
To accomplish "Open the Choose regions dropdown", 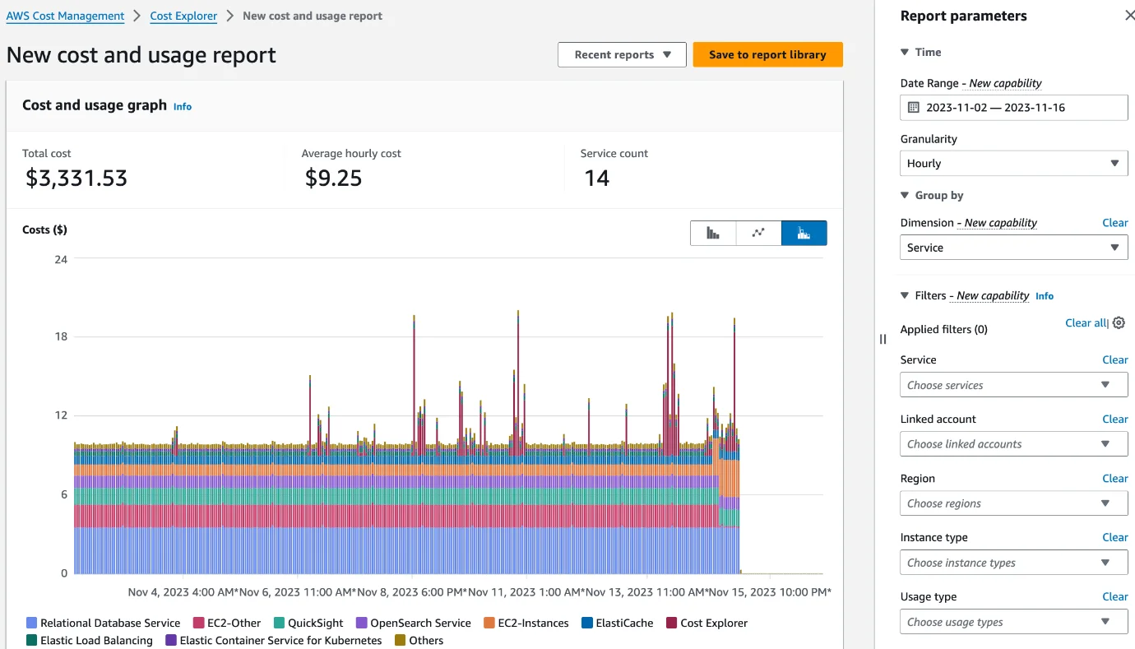I will click(1014, 503).
